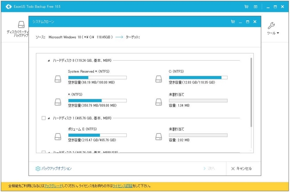Click the 容量: 2.02 MB text
Viewport: 290px width, 192px height.
tap(179, 140)
